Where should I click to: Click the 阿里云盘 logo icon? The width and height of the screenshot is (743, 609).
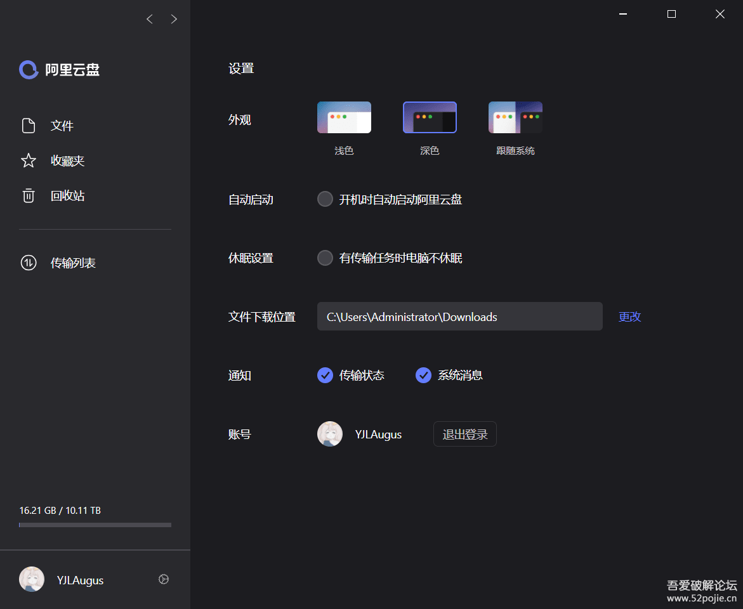pyautogui.click(x=29, y=70)
